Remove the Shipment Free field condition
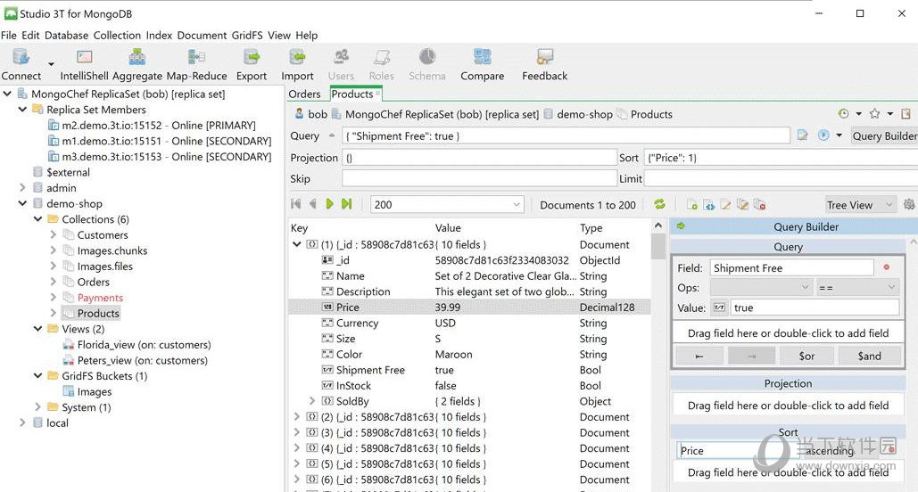 click(887, 267)
